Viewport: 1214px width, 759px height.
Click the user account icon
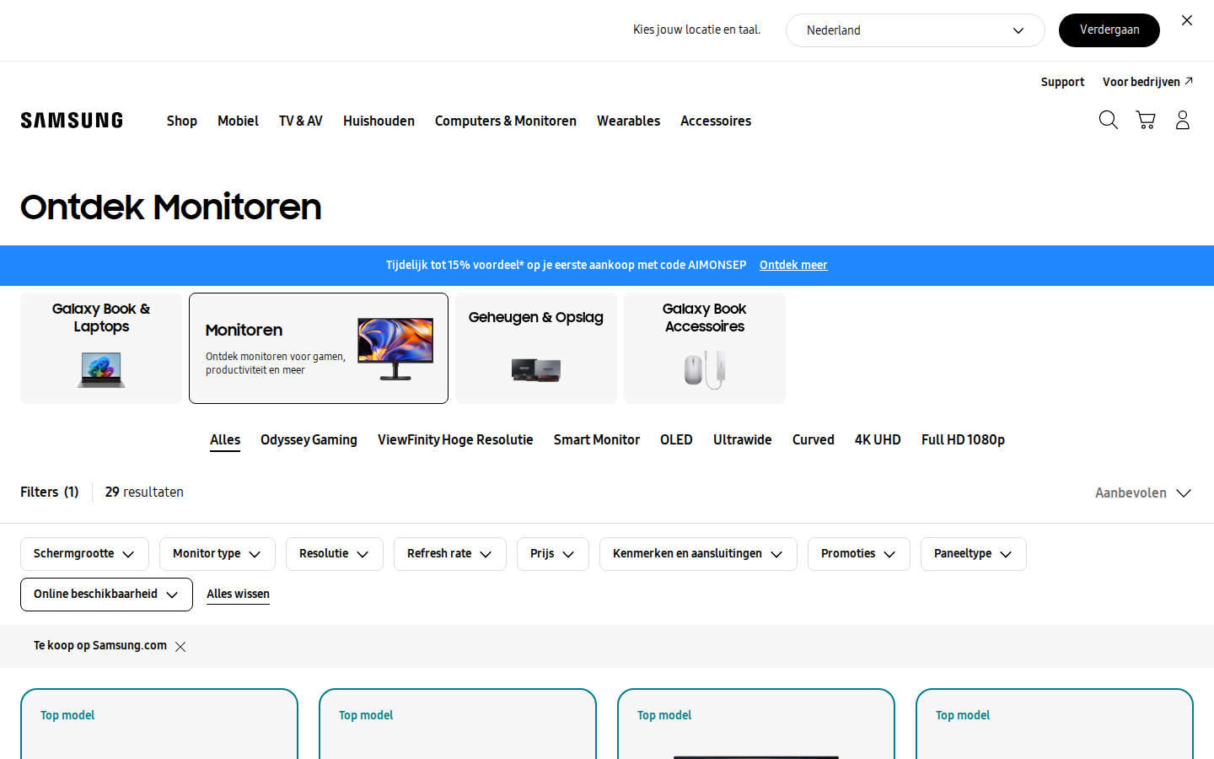tap(1183, 121)
